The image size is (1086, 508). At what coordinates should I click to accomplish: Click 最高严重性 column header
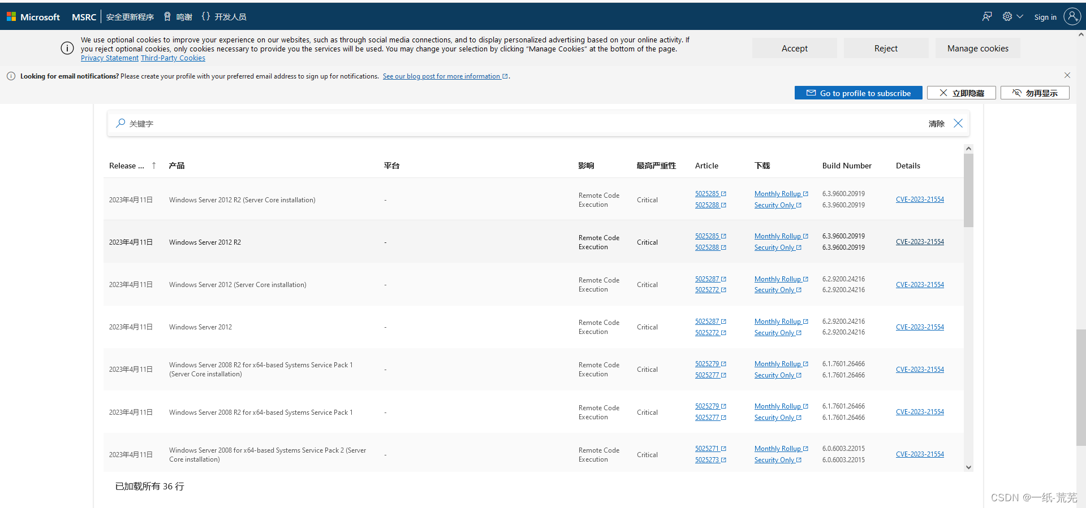pyautogui.click(x=656, y=166)
